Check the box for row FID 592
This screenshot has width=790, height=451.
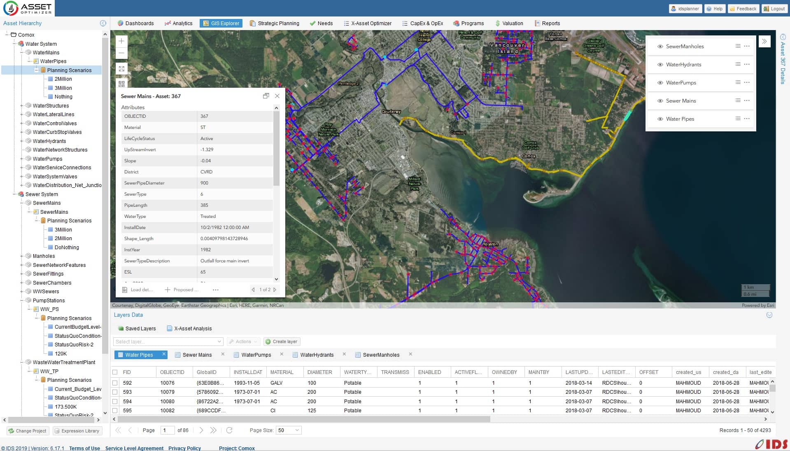point(115,383)
